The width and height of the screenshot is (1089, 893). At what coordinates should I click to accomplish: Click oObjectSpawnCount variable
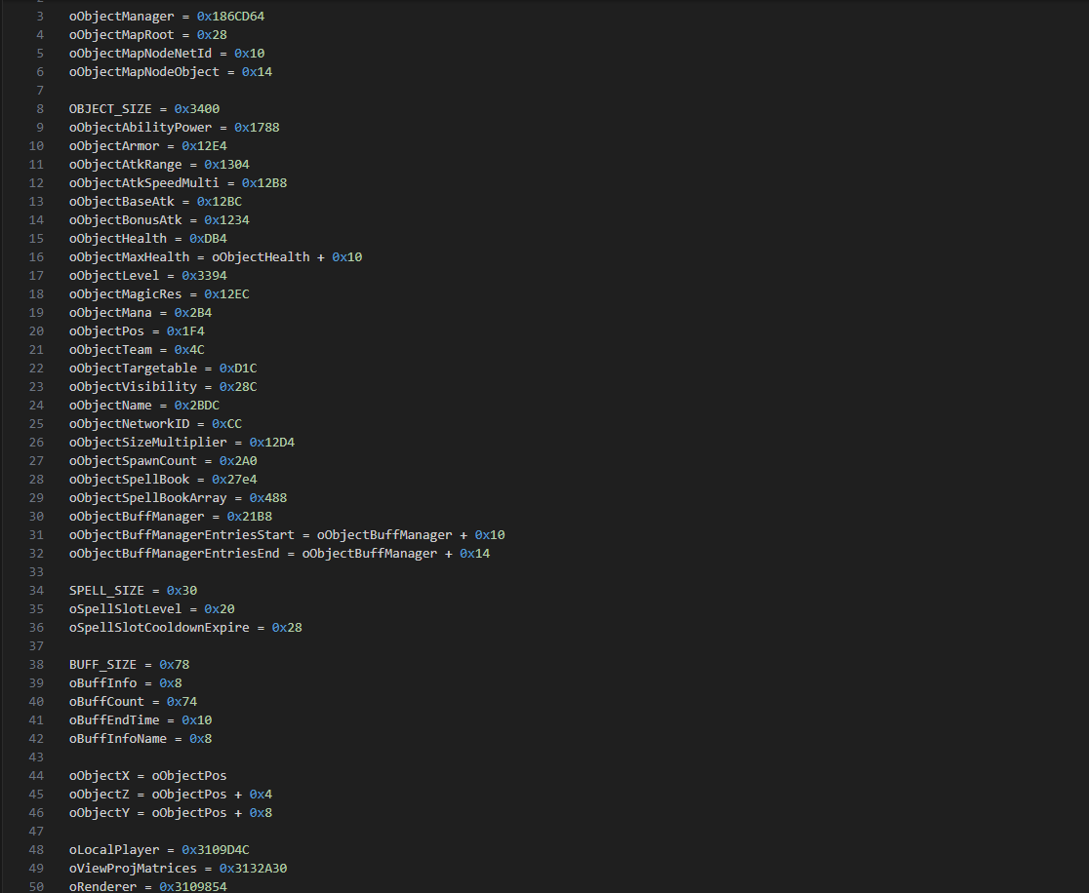coord(133,461)
